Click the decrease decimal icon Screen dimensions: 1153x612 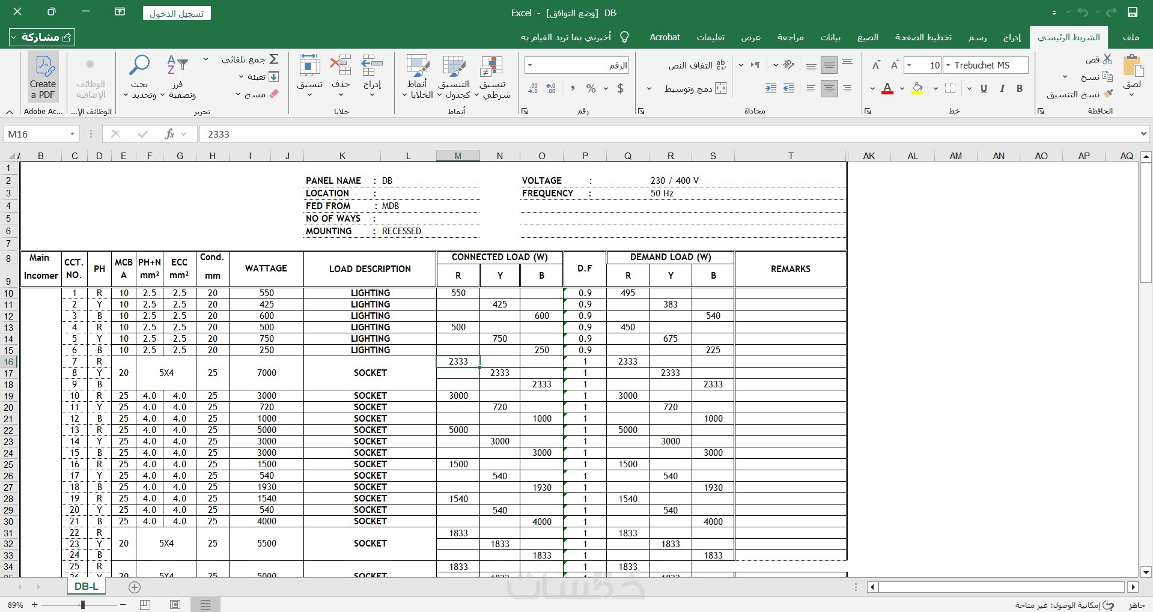click(x=533, y=89)
